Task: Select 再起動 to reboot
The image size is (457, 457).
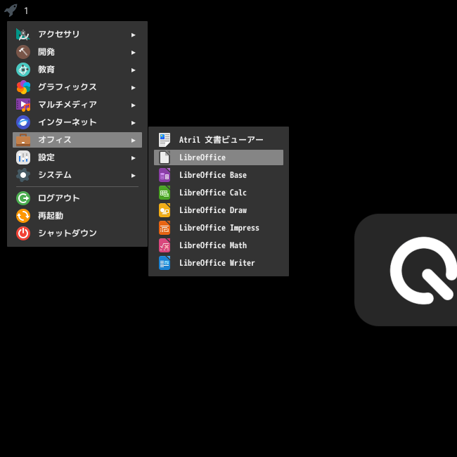Action: 77,216
